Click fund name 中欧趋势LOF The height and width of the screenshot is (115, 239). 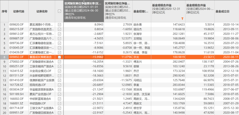point(38,103)
